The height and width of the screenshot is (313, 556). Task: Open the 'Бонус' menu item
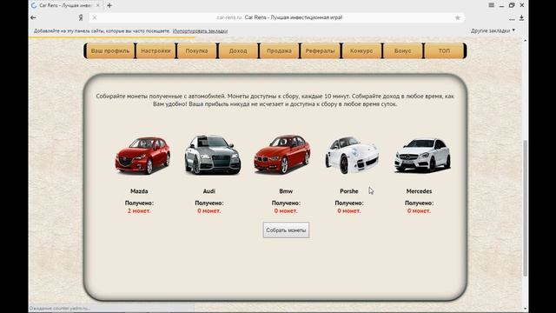(x=402, y=50)
